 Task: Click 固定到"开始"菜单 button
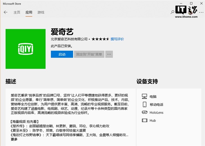click(x=89, y=54)
